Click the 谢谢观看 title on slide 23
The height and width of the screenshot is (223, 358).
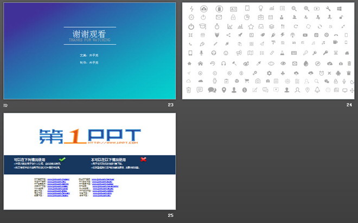89,34
